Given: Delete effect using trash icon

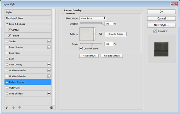Looking at the screenshot, I should coord(51,107).
